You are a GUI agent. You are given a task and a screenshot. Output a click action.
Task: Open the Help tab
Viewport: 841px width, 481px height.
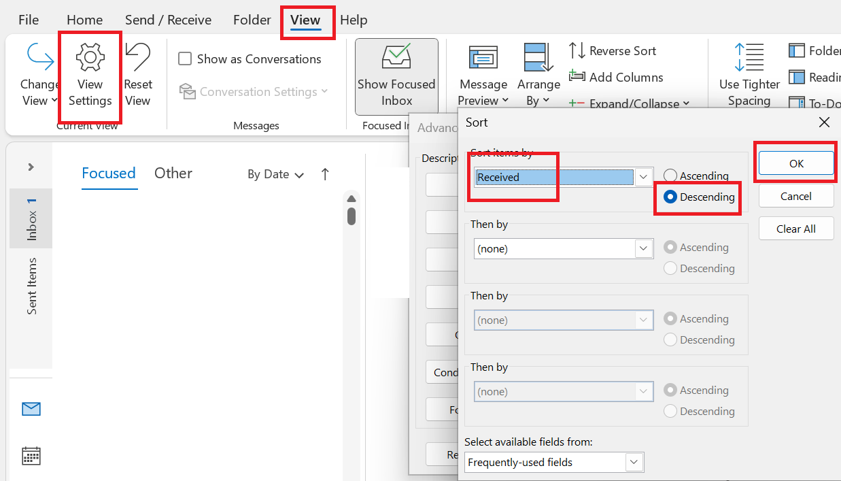pos(354,20)
